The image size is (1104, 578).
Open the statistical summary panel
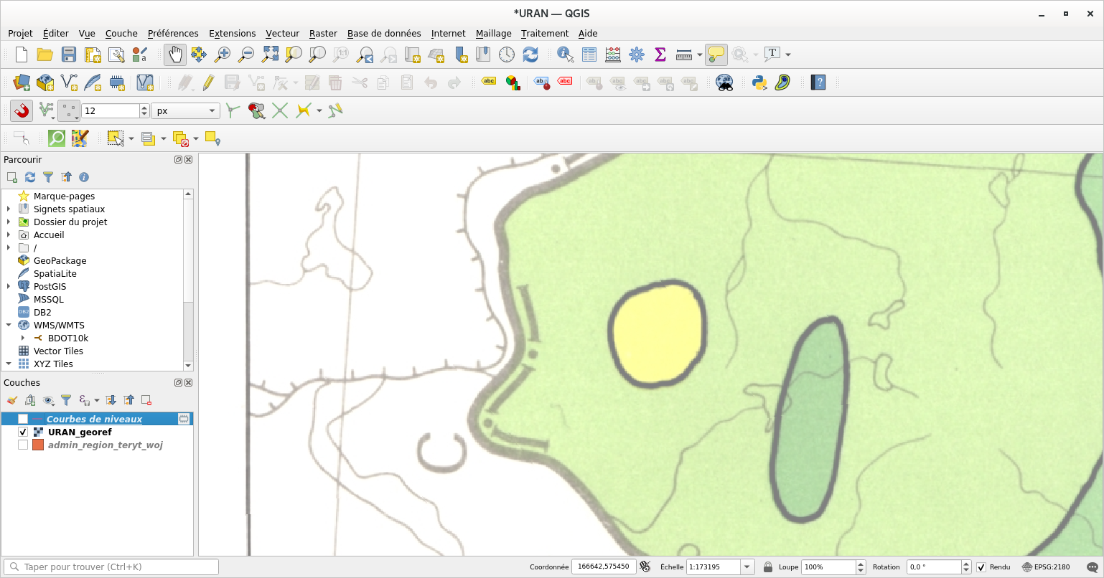coord(659,54)
